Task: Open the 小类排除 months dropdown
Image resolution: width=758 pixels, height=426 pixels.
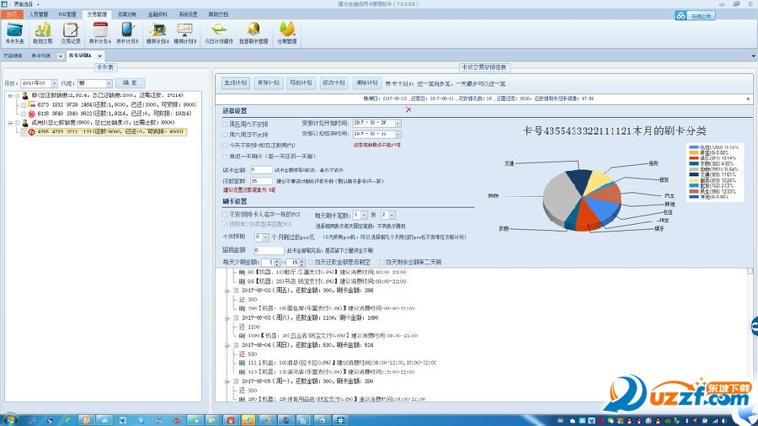Action: point(265,237)
